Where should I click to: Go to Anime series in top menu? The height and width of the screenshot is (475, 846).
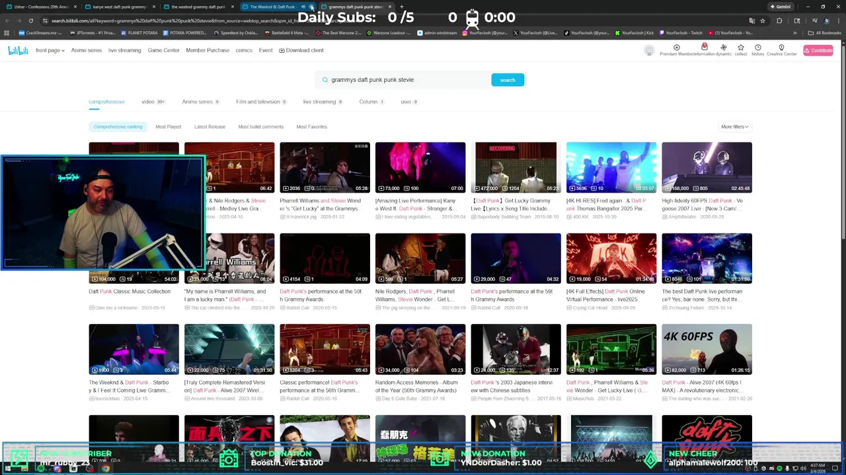click(87, 50)
